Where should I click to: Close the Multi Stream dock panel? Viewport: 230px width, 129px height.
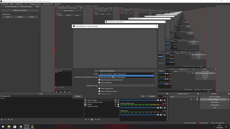click(39, 6)
